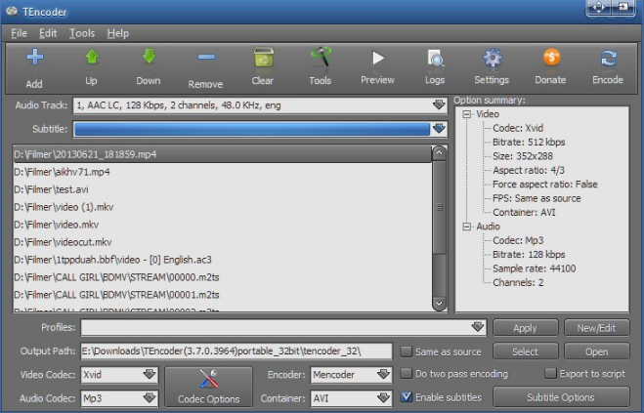Screen dimensions: 644x413
Task: Open the Help menu
Action: [x=117, y=33]
